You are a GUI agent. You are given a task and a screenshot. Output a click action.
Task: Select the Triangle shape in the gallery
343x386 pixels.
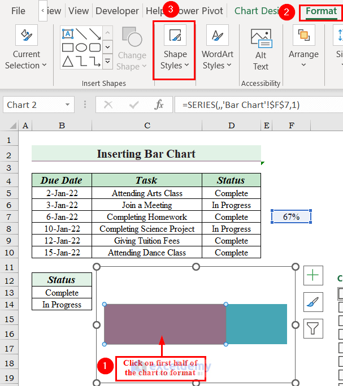(x=68, y=61)
